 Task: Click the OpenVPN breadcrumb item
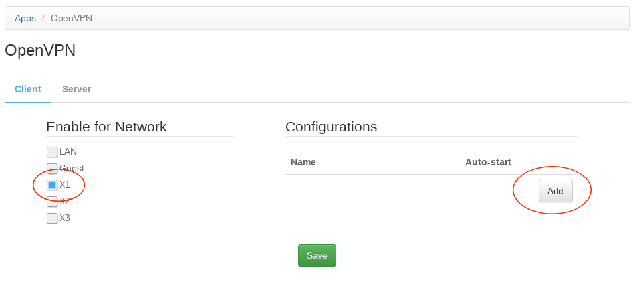click(71, 18)
